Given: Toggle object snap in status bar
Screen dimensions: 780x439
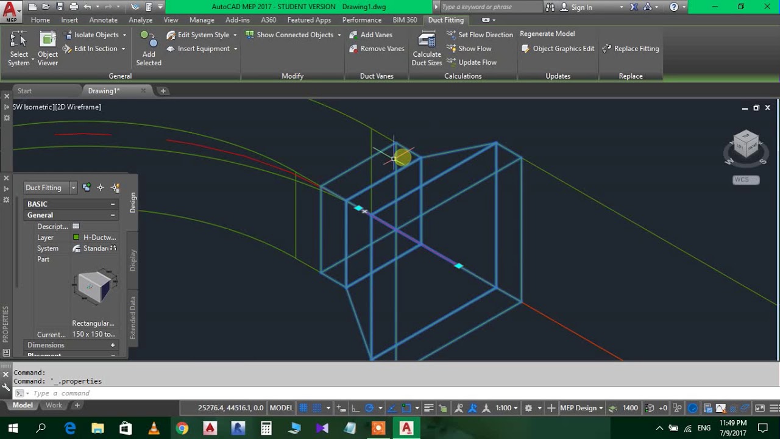Looking at the screenshot, I should 406,408.
